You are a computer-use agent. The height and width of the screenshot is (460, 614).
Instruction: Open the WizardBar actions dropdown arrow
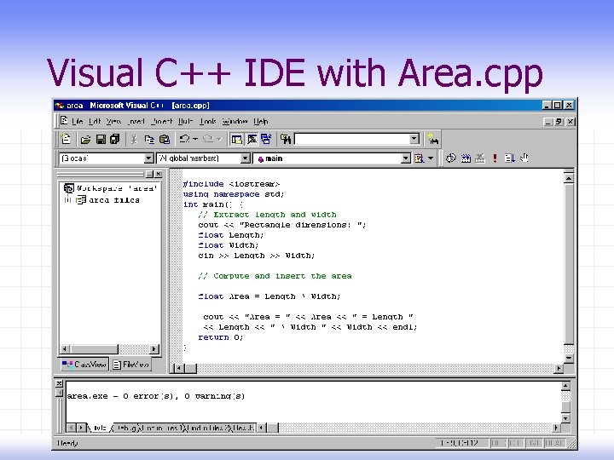point(431,158)
